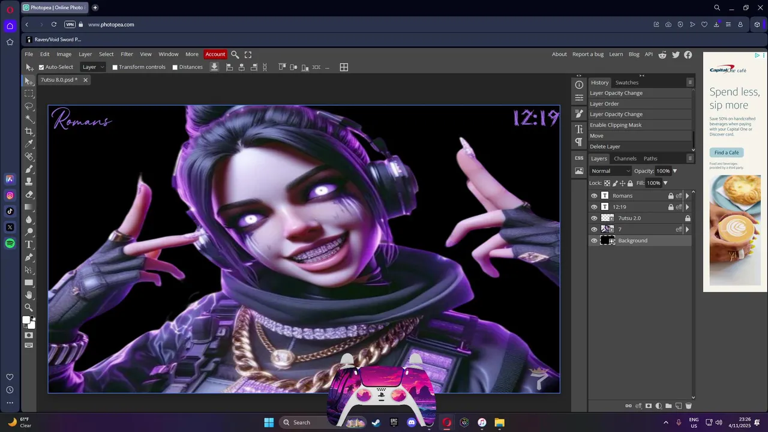Click the red Account button
The image size is (768, 432).
pos(215,54)
